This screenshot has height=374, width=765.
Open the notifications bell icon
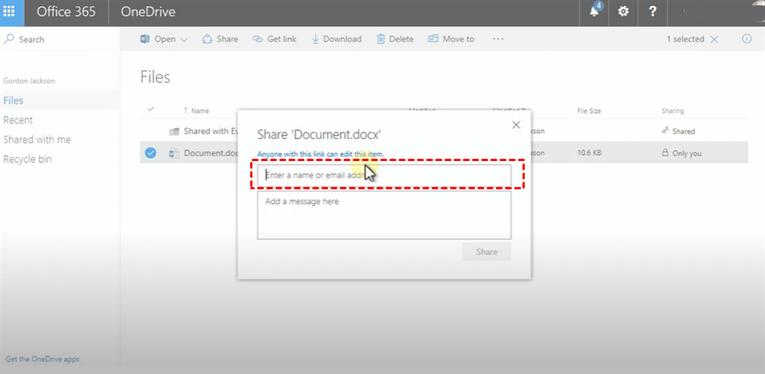point(594,11)
